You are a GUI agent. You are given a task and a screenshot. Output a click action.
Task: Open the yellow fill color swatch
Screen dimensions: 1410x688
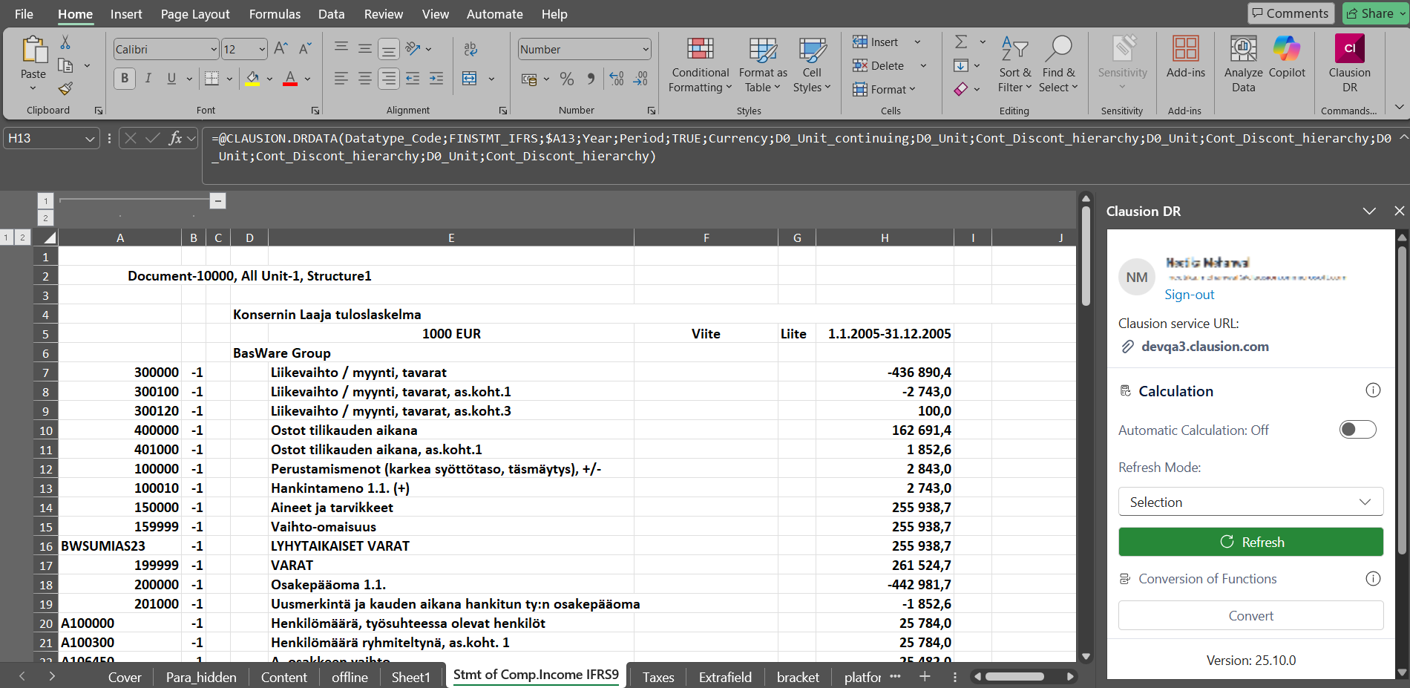253,79
